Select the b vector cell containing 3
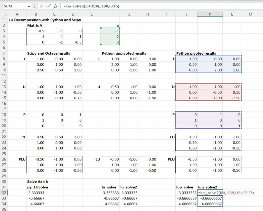This screenshot has height=211, width=263. tap(110, 42)
